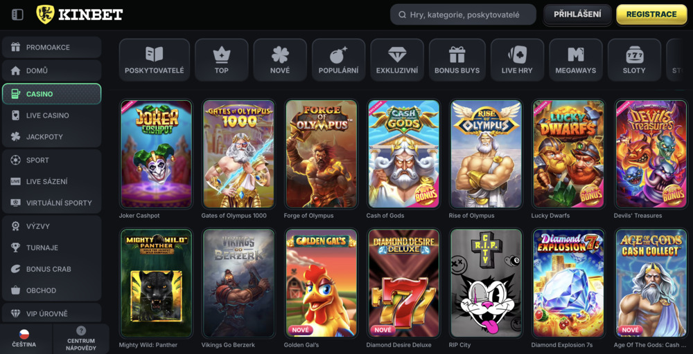Image resolution: width=693 pixels, height=354 pixels.
Task: Click the yellow Registrace button
Action: pyautogui.click(x=651, y=15)
